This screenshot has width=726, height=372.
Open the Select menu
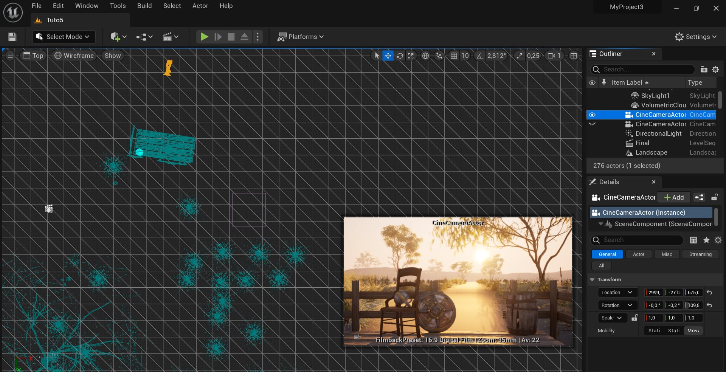pos(172,6)
